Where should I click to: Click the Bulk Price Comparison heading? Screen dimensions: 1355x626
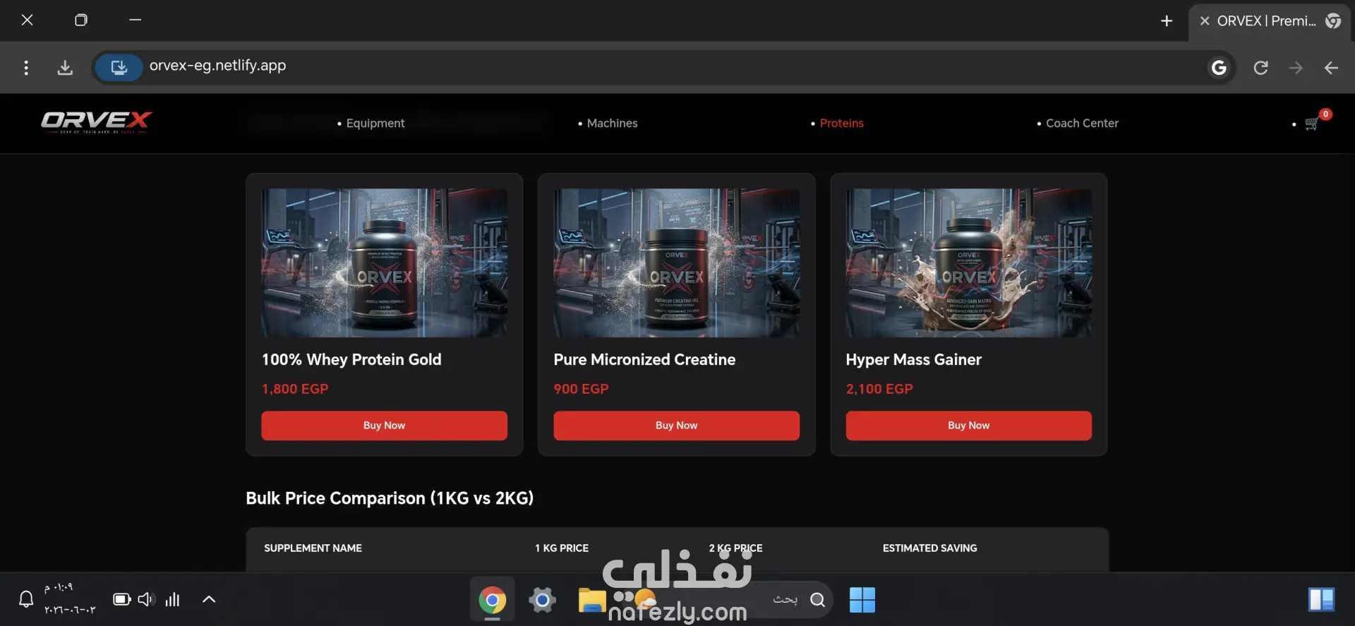point(390,498)
